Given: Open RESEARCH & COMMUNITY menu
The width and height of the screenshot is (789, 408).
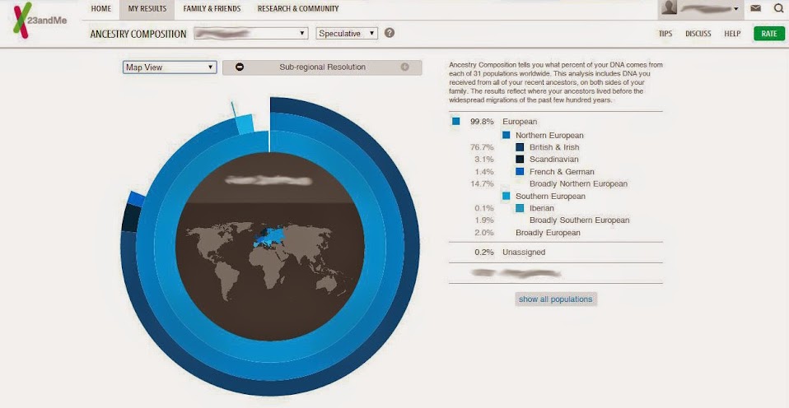Looking at the screenshot, I should 298,8.
